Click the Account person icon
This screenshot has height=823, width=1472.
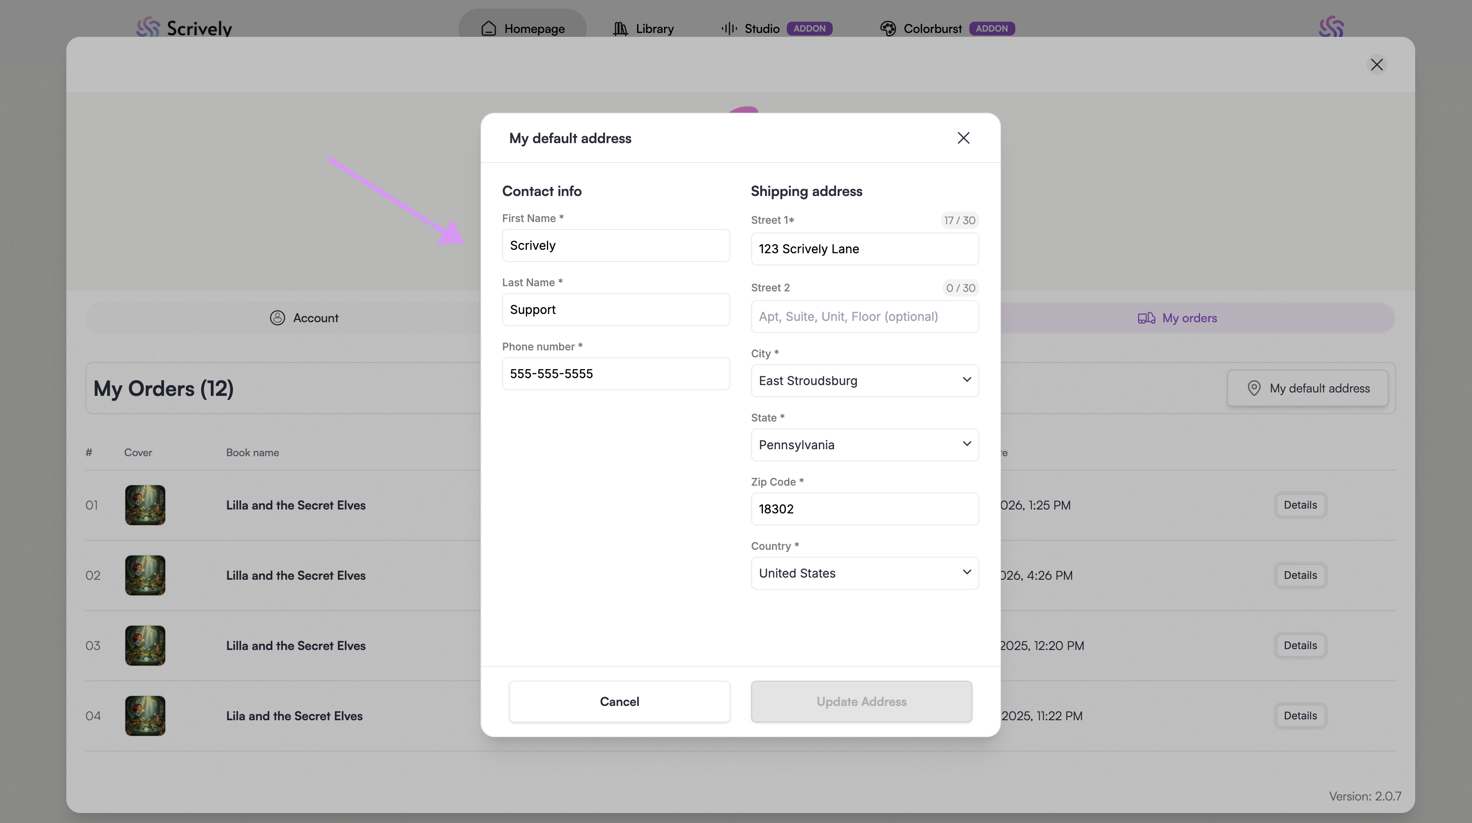pos(277,318)
